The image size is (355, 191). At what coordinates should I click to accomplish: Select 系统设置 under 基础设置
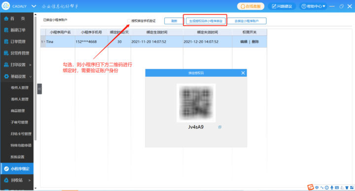tap(17, 157)
